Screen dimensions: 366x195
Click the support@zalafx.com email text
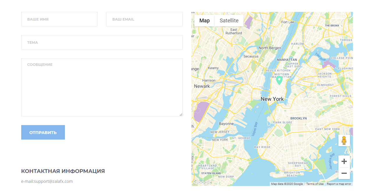point(53,181)
